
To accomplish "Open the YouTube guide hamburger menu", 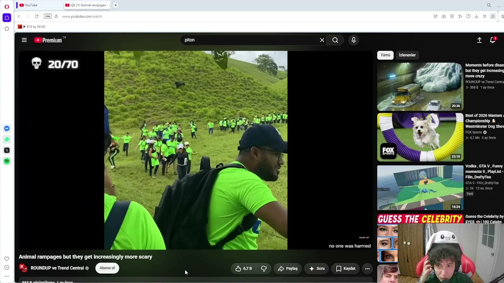I will coord(24,40).
